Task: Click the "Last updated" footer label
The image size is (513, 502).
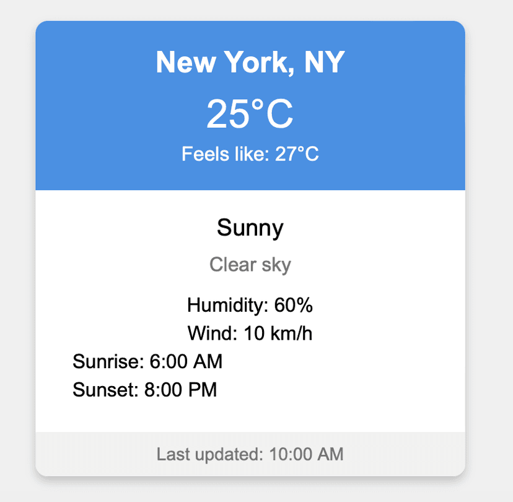Action: (x=209, y=454)
